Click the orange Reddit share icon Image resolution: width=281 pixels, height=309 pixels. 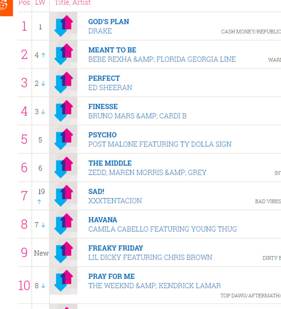click(6, 7)
